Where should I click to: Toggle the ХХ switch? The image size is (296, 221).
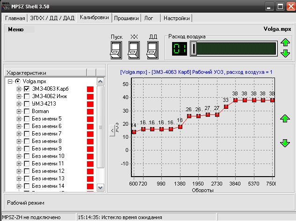coord(134,50)
